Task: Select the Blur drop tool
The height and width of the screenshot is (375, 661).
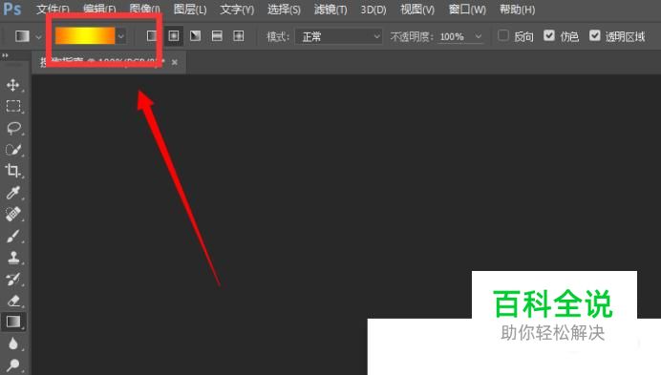Action: (x=13, y=344)
